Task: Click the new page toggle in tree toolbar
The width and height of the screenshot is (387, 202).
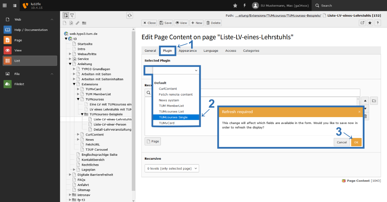Action: tap(66, 15)
